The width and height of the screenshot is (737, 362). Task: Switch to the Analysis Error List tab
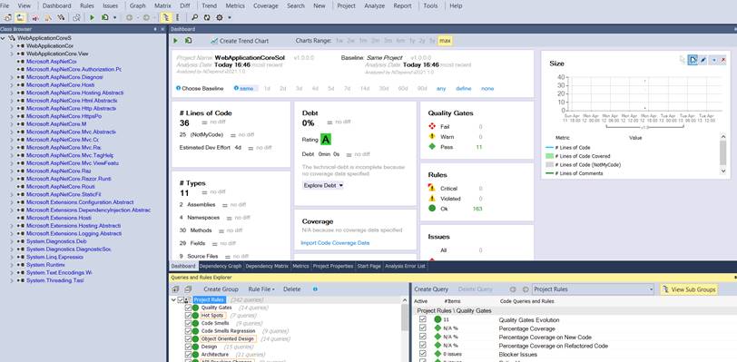(405, 266)
